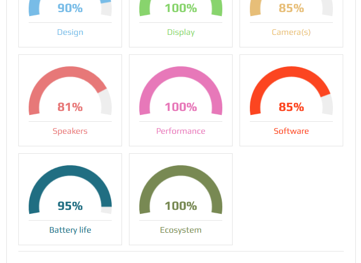Click the 85% Camera(s) score text
The height and width of the screenshot is (263, 361).
coord(291,8)
